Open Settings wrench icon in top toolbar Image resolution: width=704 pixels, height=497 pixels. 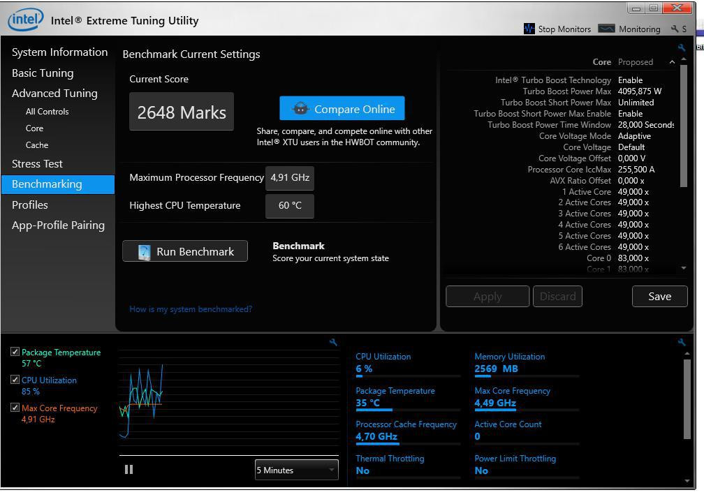click(x=675, y=29)
